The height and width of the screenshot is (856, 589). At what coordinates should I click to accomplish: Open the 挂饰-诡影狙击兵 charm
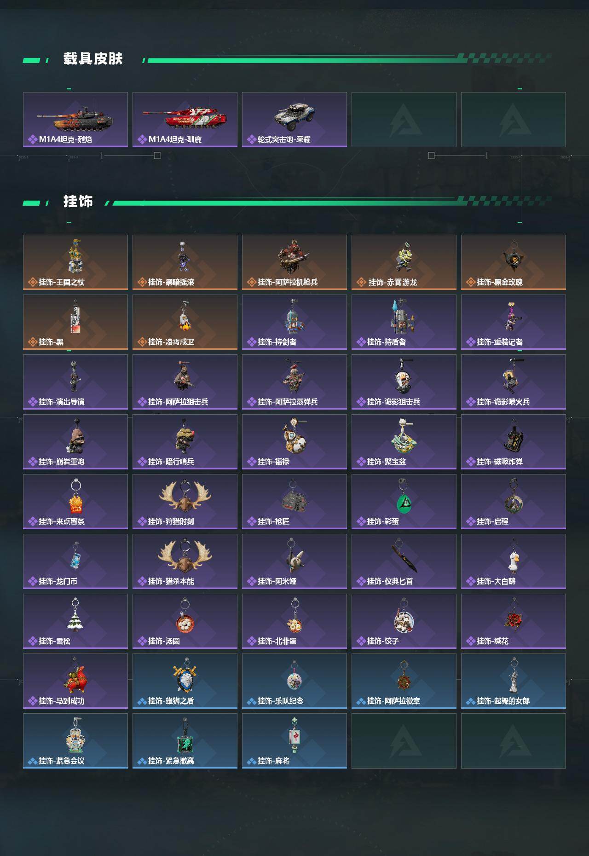tap(404, 382)
